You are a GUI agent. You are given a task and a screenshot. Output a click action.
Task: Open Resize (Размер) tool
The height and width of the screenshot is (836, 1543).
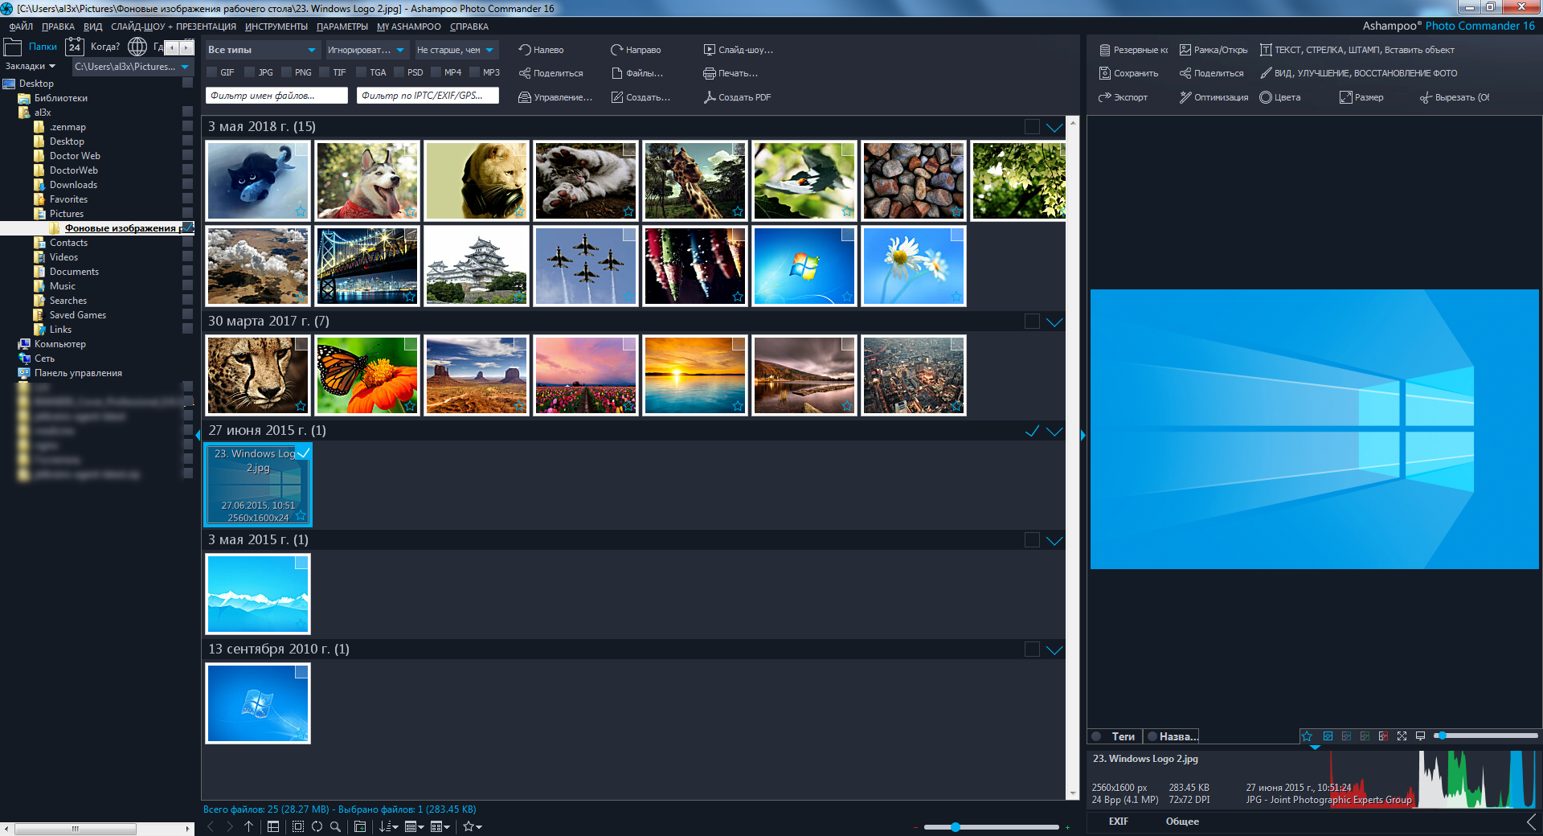(1361, 97)
